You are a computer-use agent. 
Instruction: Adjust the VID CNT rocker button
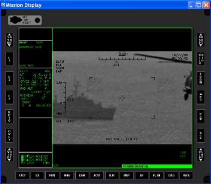[201, 155]
